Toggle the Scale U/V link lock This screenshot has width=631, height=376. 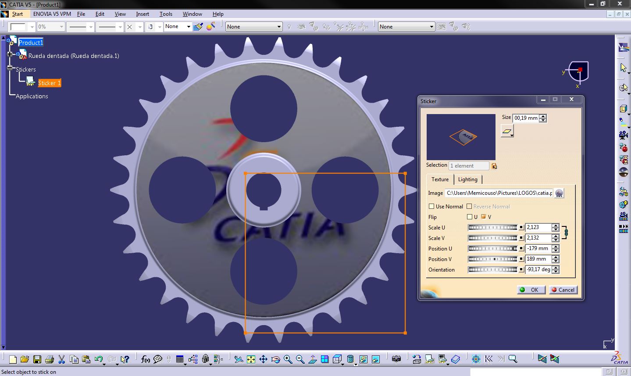(566, 233)
